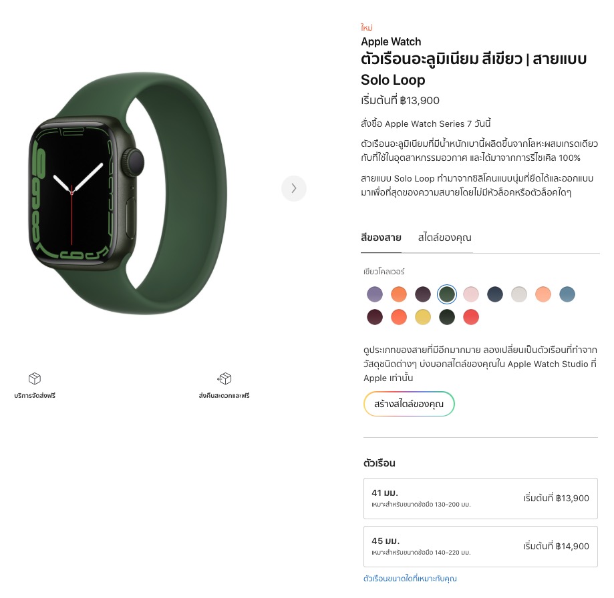Pick the light blue band swatch
614x598 pixels.
point(567,294)
